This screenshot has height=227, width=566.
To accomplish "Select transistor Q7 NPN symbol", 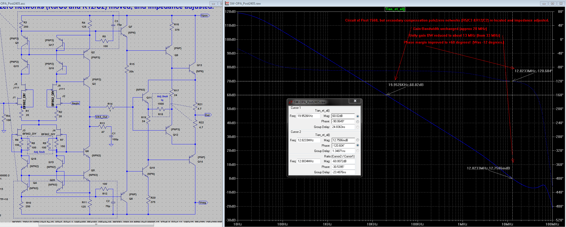I will click(x=124, y=31).
